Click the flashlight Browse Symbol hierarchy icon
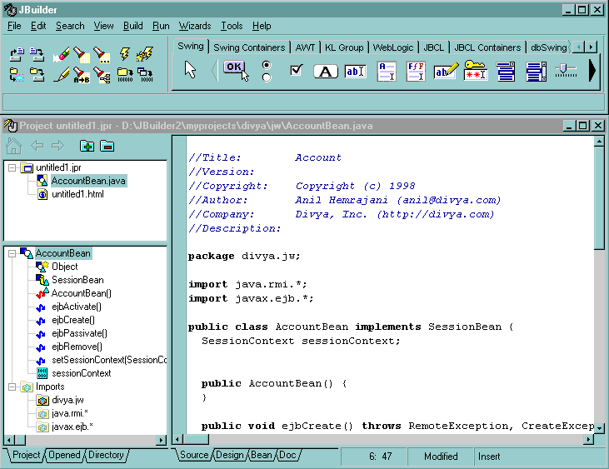The image size is (609, 469). (x=102, y=75)
